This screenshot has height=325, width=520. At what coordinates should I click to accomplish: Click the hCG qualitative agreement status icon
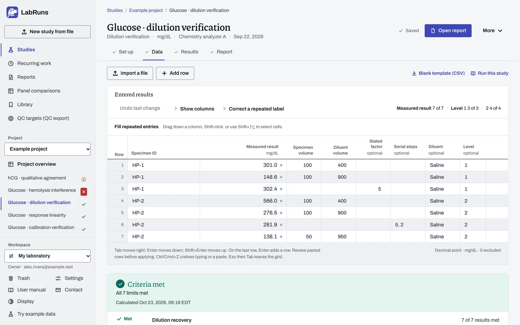84,179
